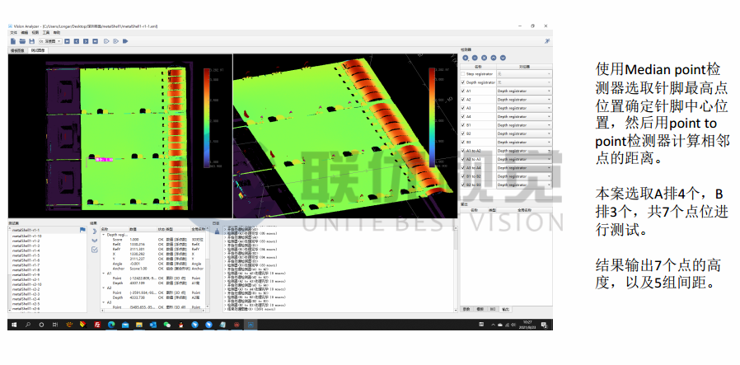Image resolution: width=740 pixels, height=365 pixels.
Task: Add a detector with the plus icon
Action: (x=466, y=58)
